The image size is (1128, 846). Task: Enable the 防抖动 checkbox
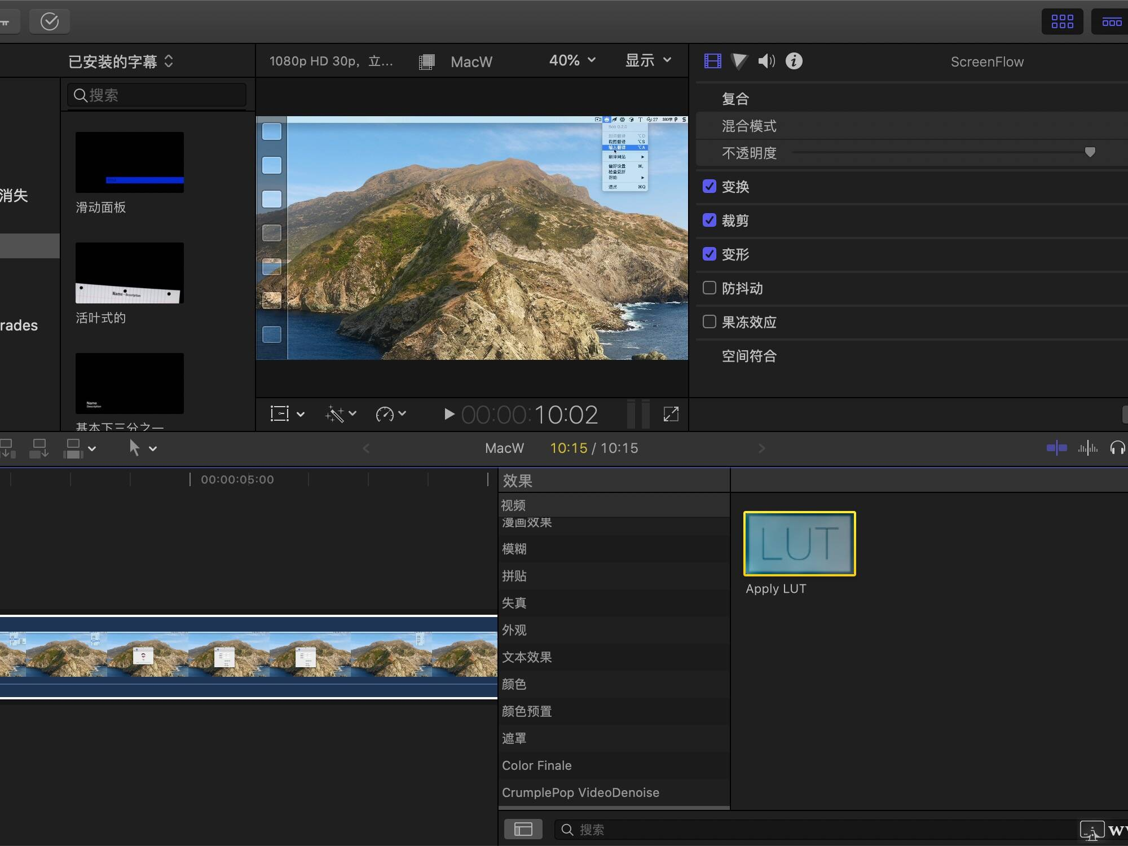(709, 288)
